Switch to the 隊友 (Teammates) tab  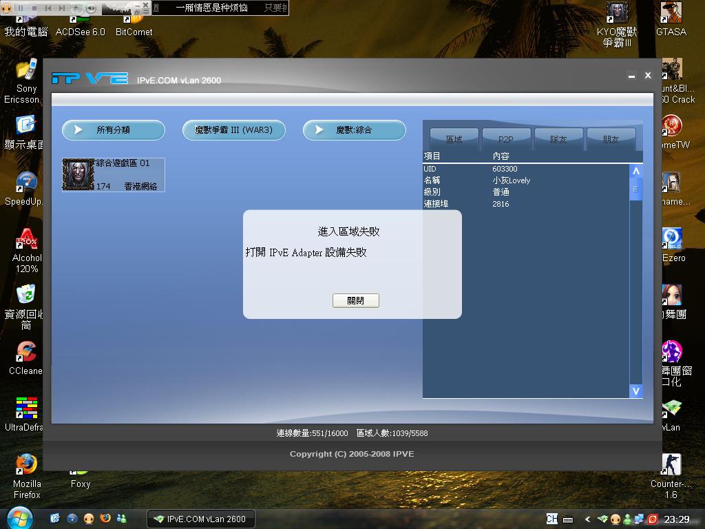coord(558,138)
